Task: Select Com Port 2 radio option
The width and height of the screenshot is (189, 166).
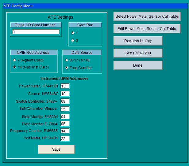Action: [x=73, y=40]
